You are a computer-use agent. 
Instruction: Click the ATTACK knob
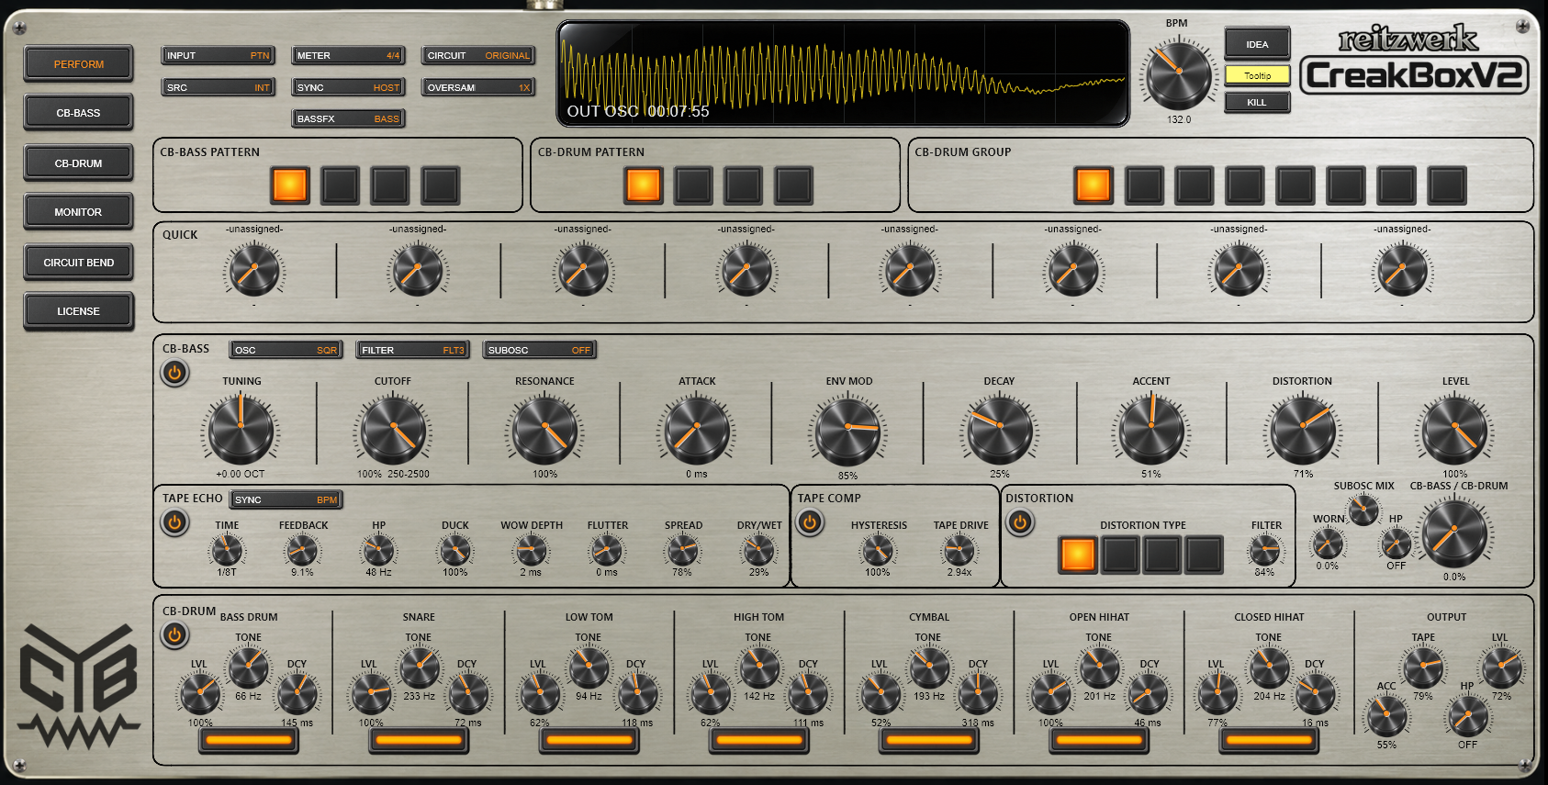(697, 429)
